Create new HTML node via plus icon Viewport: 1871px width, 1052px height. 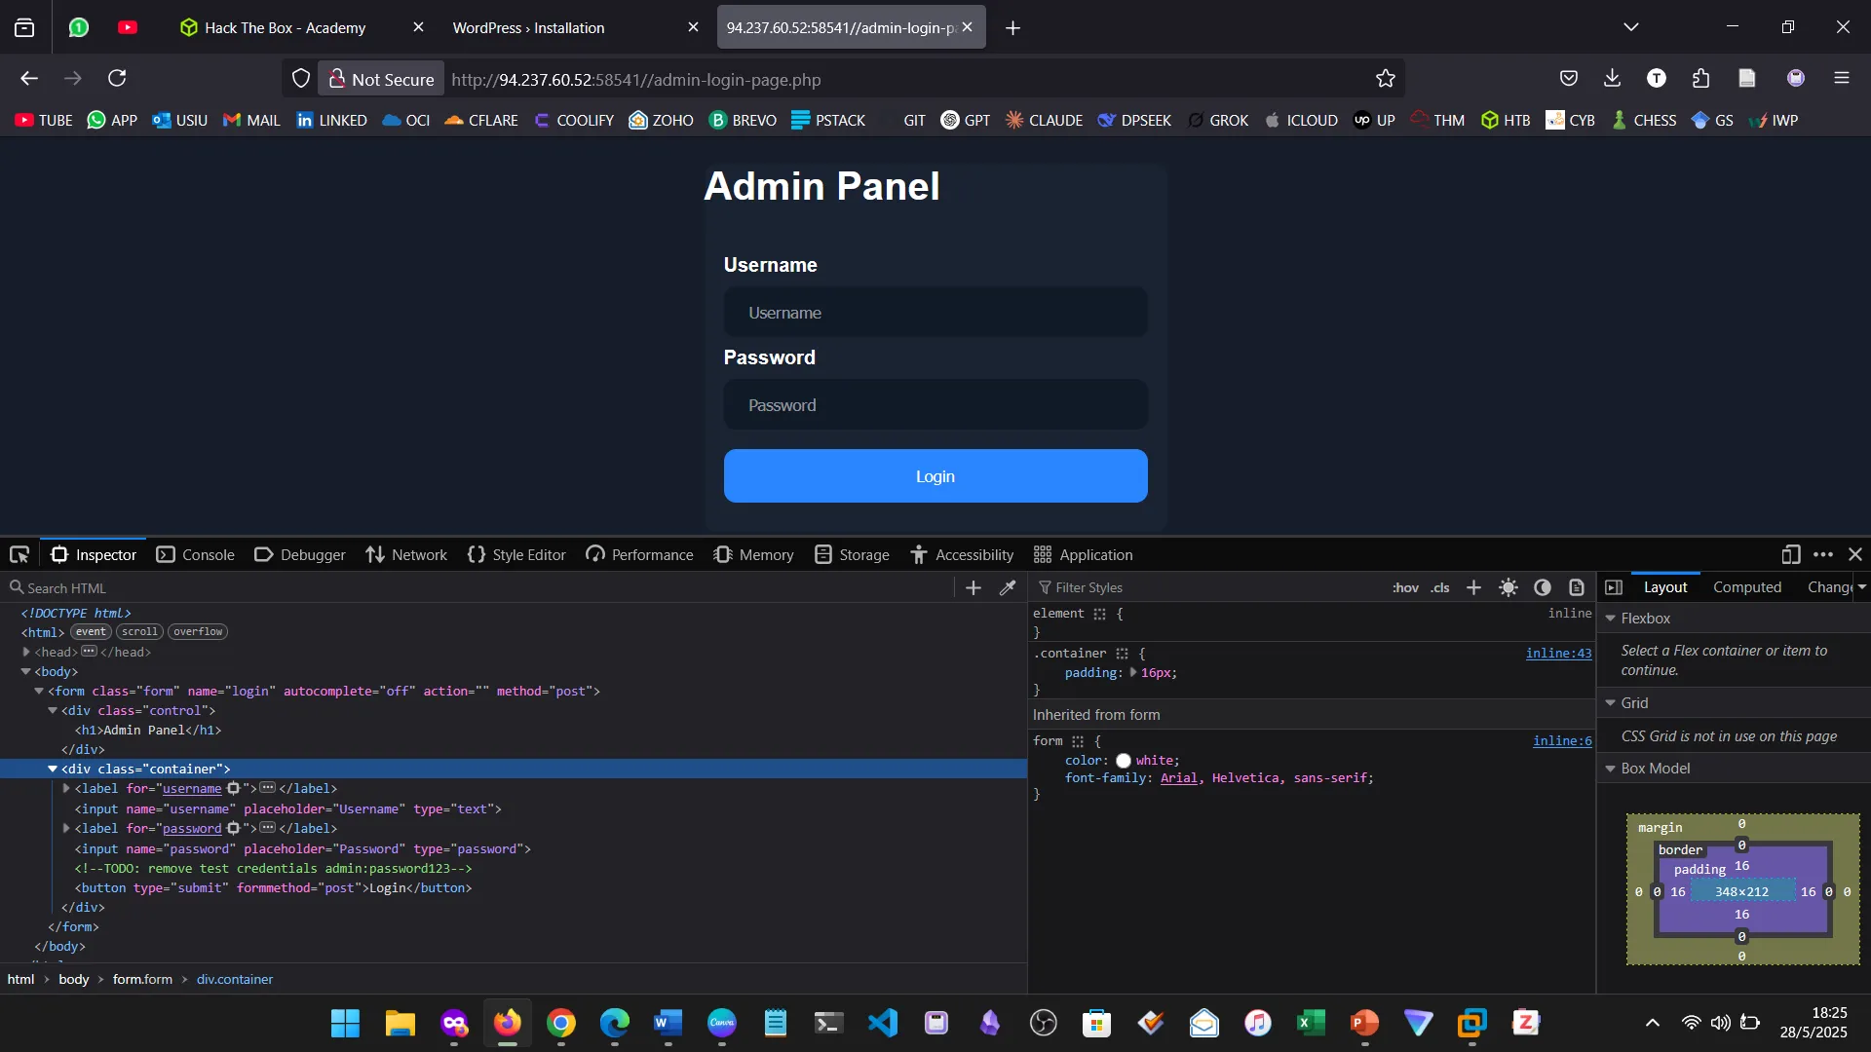[973, 587]
